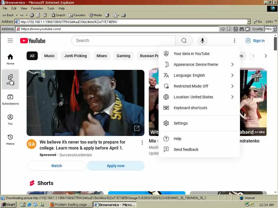Open Settings from dropdown menu
The width and height of the screenshot is (278, 208).
[x=199, y=123]
